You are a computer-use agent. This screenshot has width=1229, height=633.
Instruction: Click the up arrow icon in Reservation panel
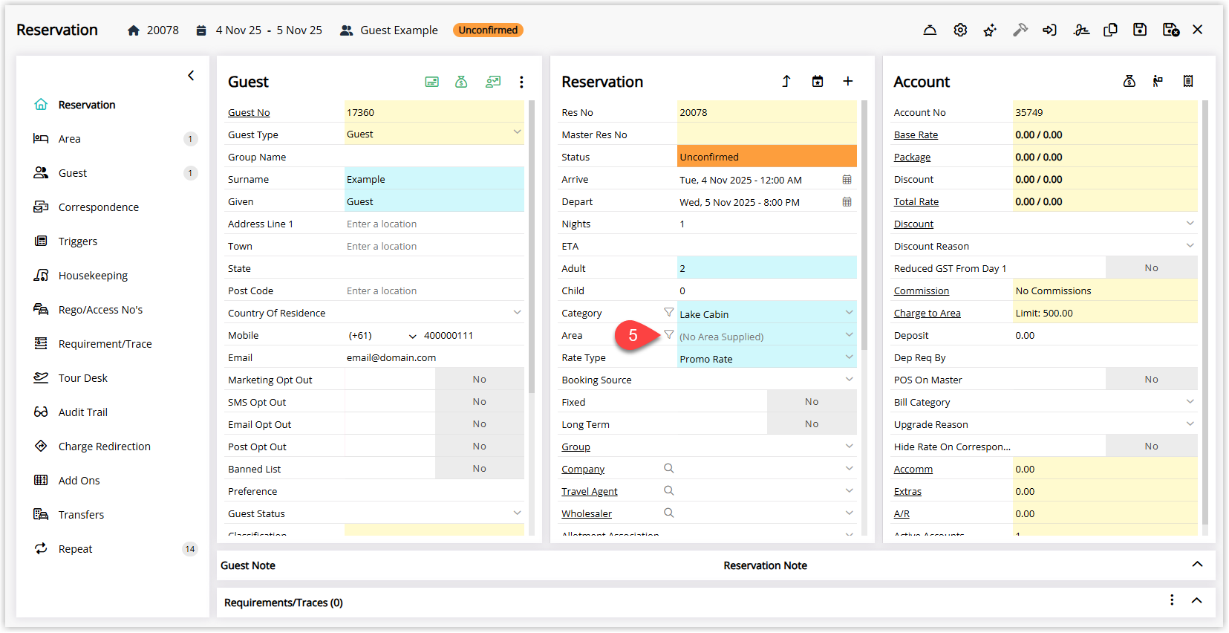[x=786, y=81]
